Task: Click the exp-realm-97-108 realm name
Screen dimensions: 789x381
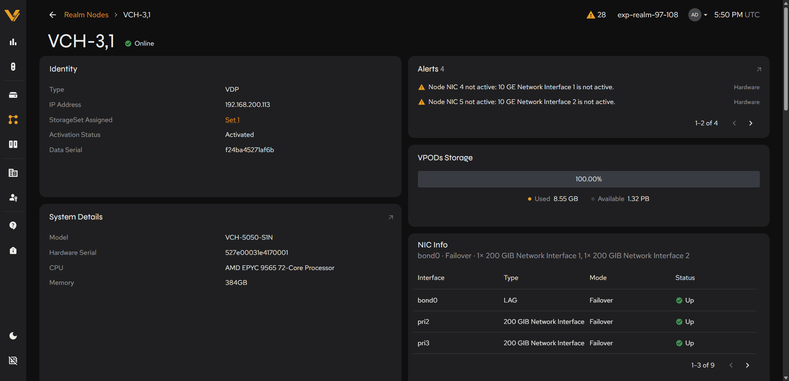Action: click(x=648, y=15)
